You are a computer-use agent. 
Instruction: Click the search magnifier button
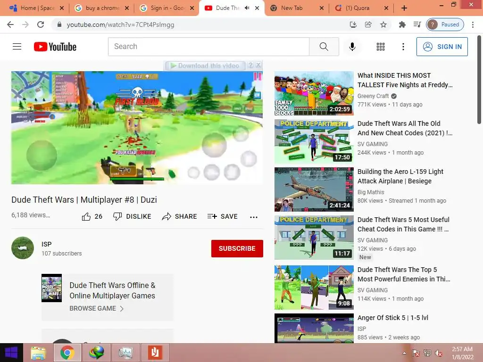(324, 47)
